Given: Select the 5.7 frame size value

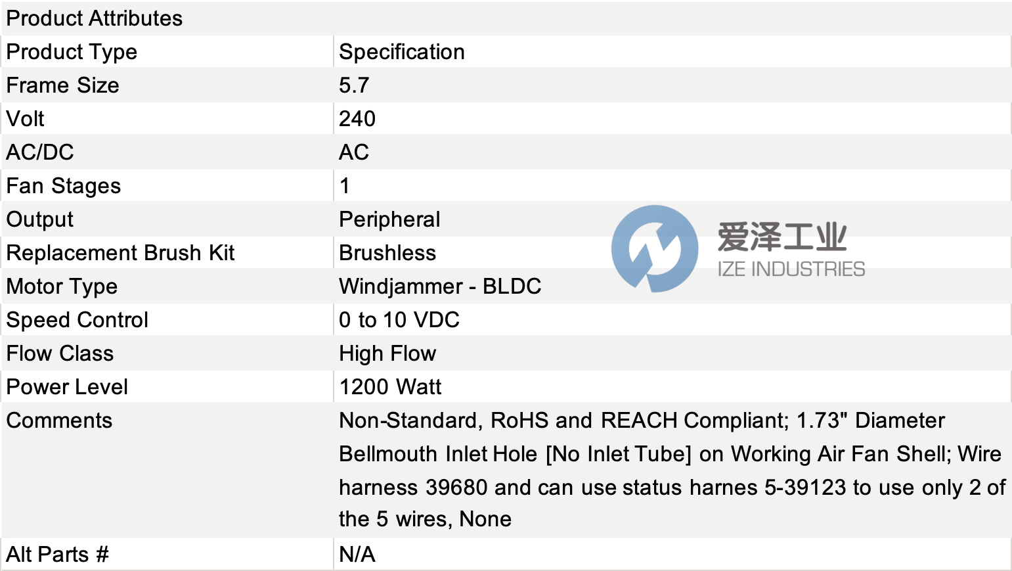Looking at the screenshot, I should coord(354,85).
